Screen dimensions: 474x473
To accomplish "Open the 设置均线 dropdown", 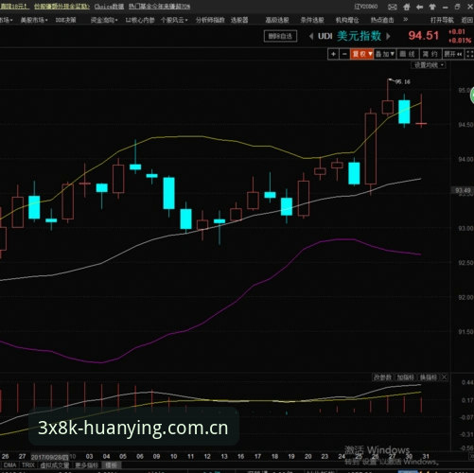I will tap(428, 65).
